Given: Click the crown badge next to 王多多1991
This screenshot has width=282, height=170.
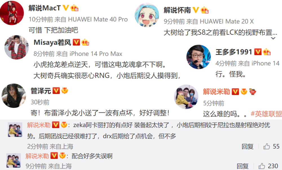Looking at the screenshot, I should pyautogui.click(x=267, y=52).
